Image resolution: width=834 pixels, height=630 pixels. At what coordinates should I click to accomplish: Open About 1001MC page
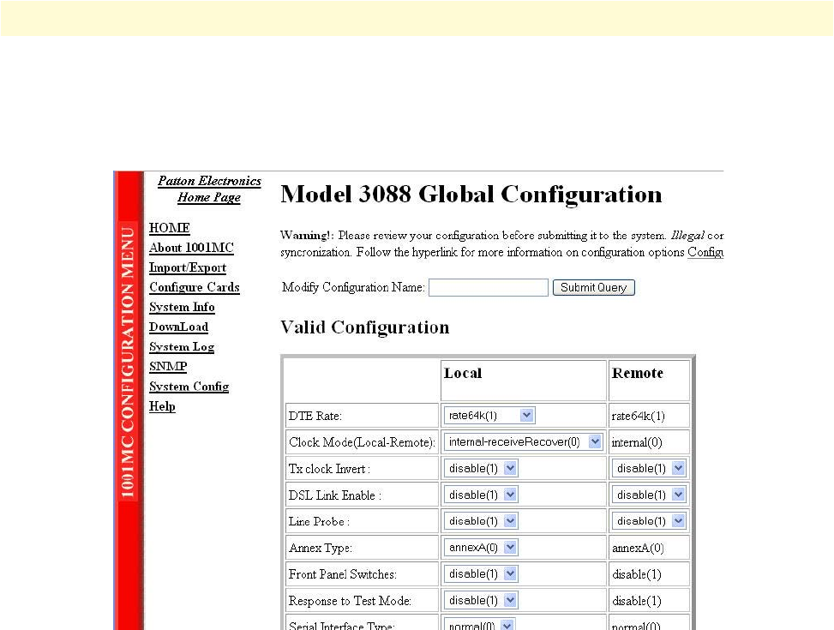[x=191, y=248]
